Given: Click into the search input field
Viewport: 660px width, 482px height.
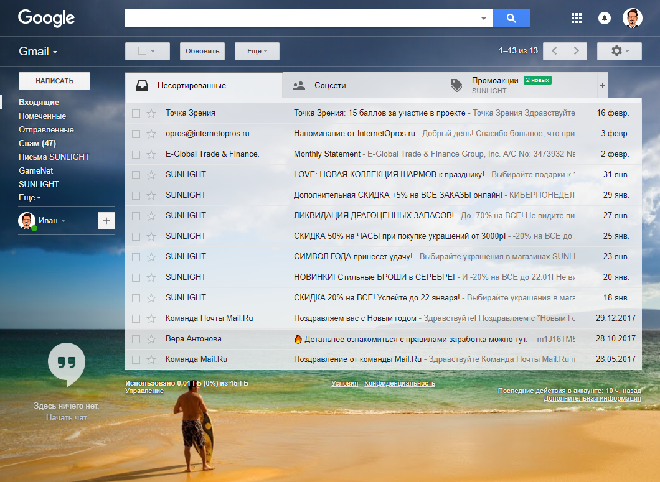Looking at the screenshot, I should pos(302,18).
